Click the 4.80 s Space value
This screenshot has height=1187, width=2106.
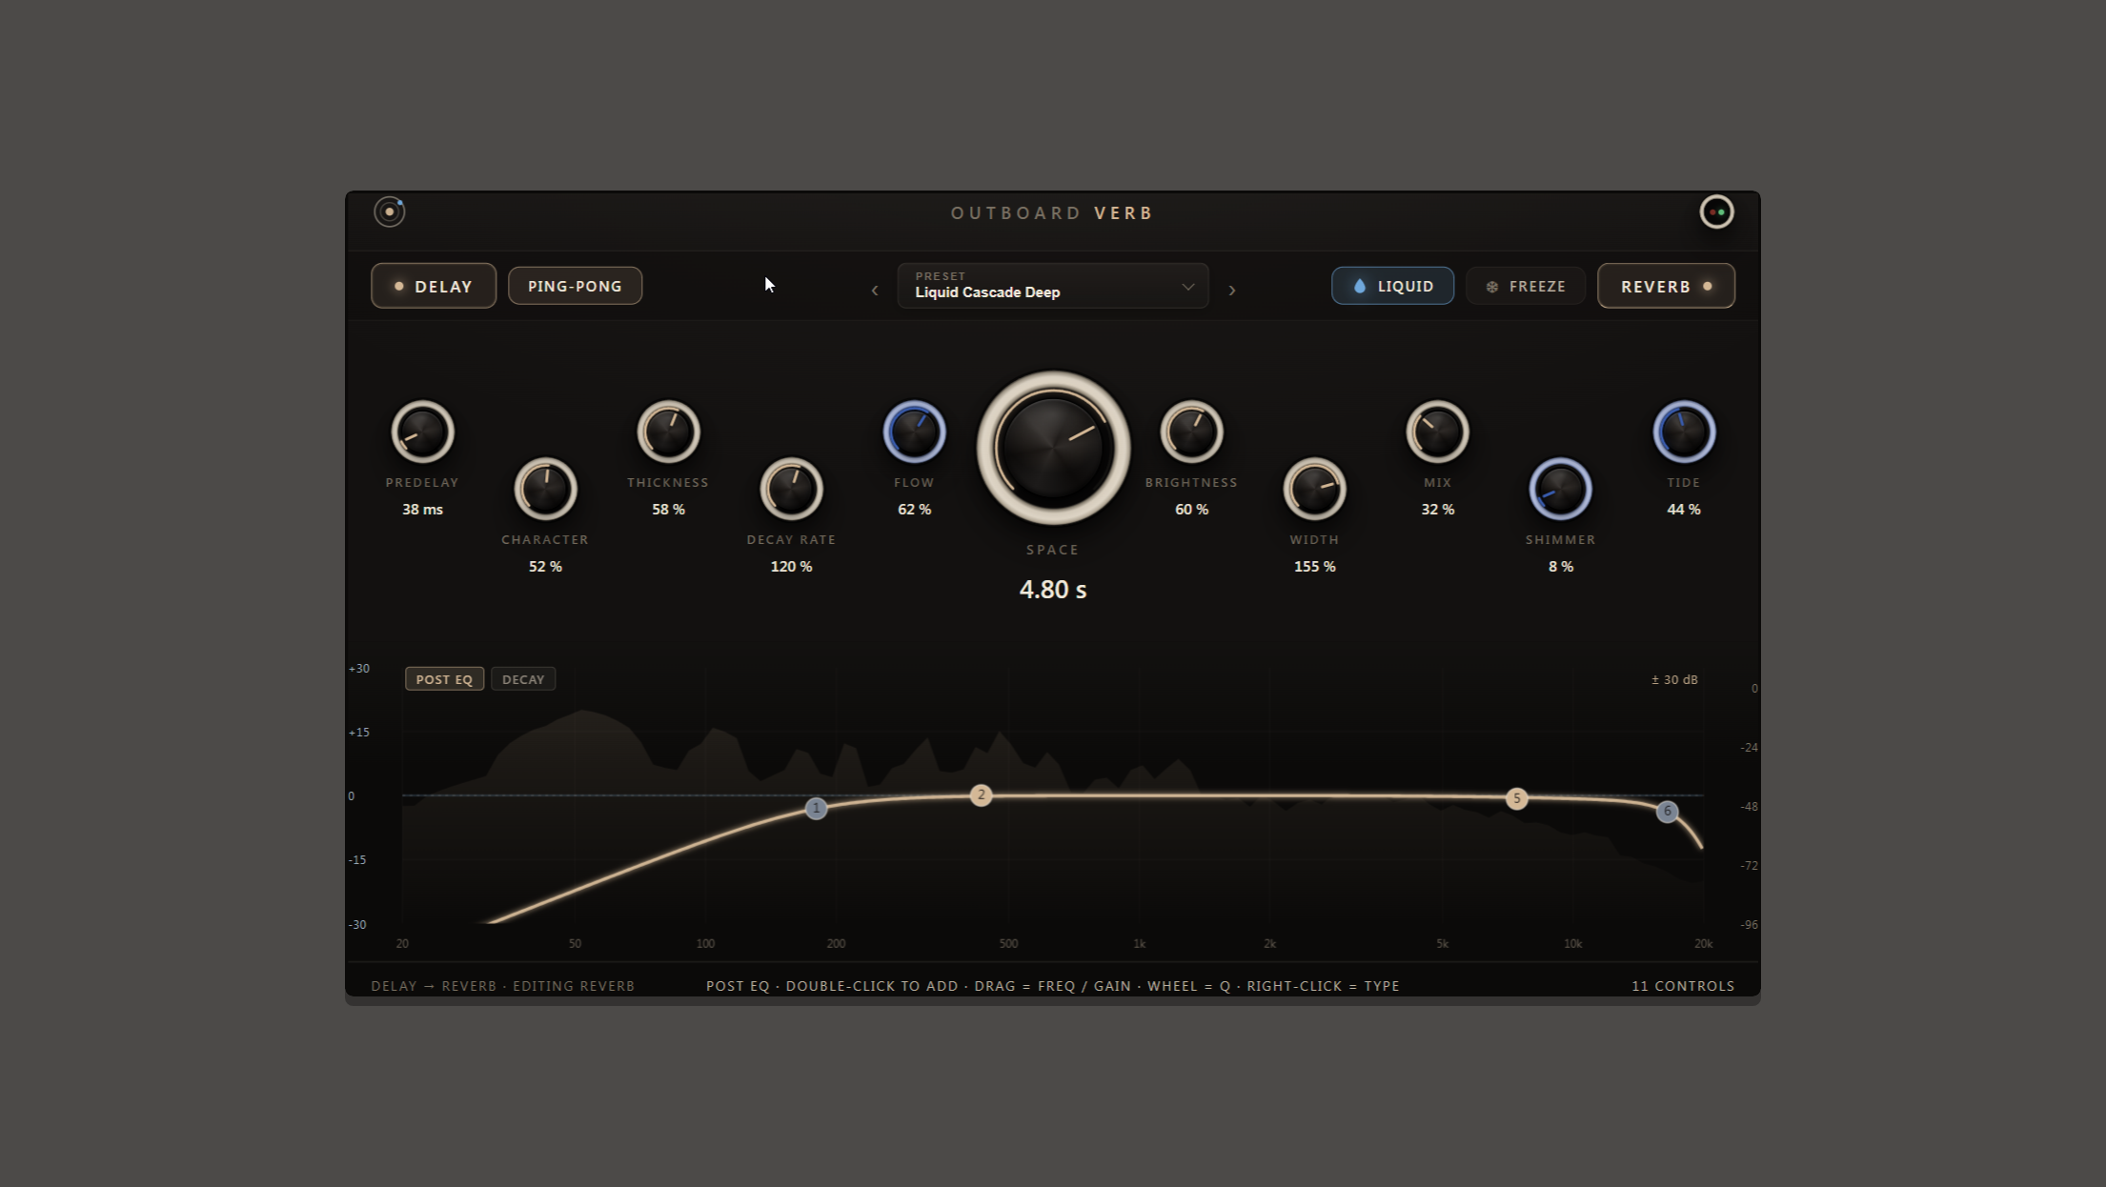1053,590
